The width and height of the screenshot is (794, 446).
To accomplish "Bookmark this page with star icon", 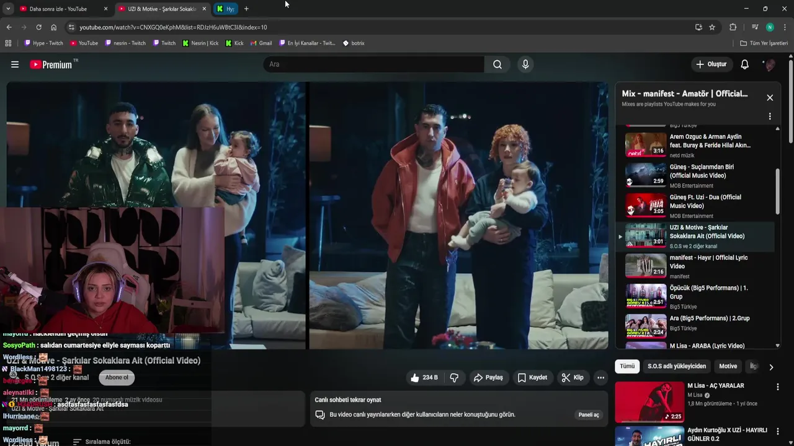I will click(x=712, y=27).
